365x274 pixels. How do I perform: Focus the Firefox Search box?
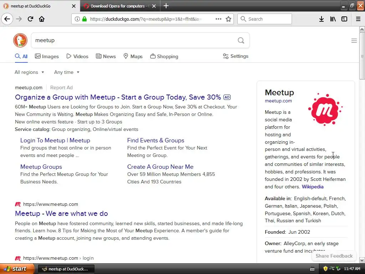tap(265, 19)
